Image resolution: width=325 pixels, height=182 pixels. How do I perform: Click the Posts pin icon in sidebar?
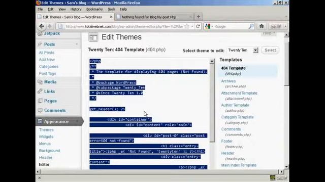point(40,44)
